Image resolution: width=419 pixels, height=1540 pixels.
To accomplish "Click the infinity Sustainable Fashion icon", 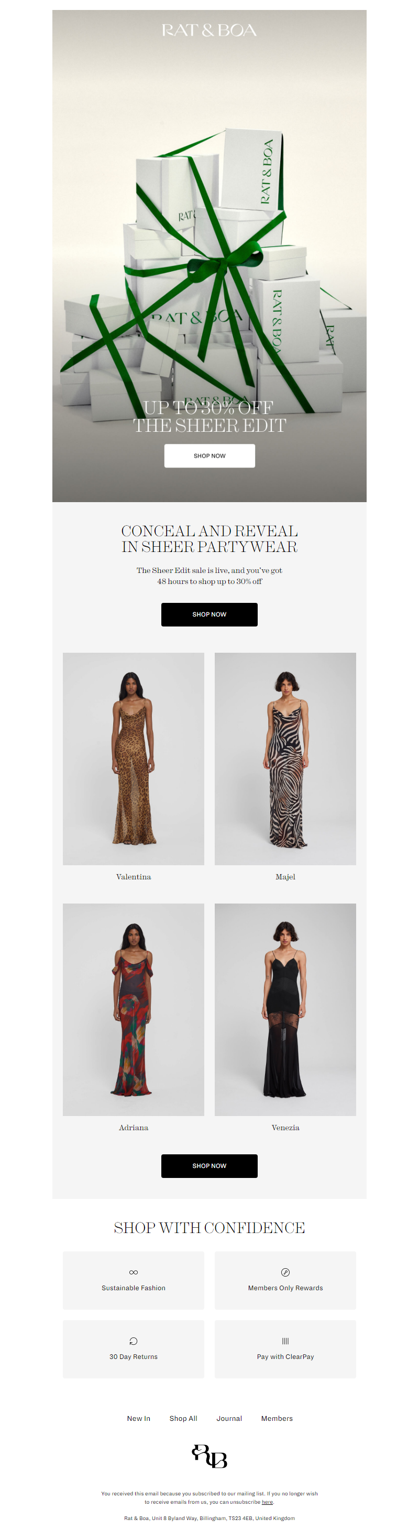I will click(133, 1271).
